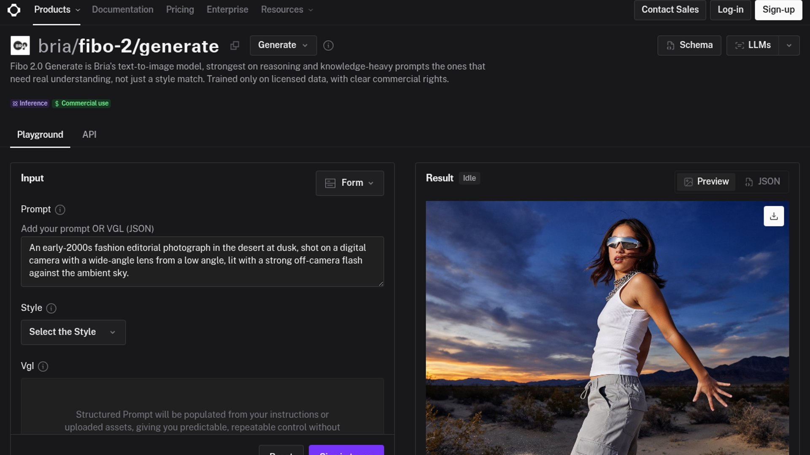The image size is (810, 455).
Task: Click the Bria model avatar icon
Action: (20, 45)
